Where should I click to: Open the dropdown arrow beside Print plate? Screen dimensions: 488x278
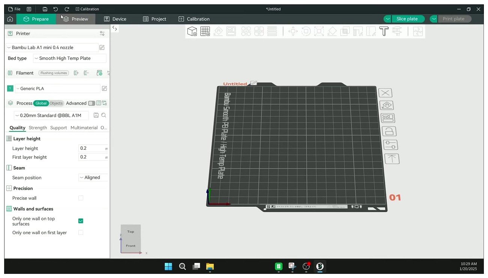[434, 19]
